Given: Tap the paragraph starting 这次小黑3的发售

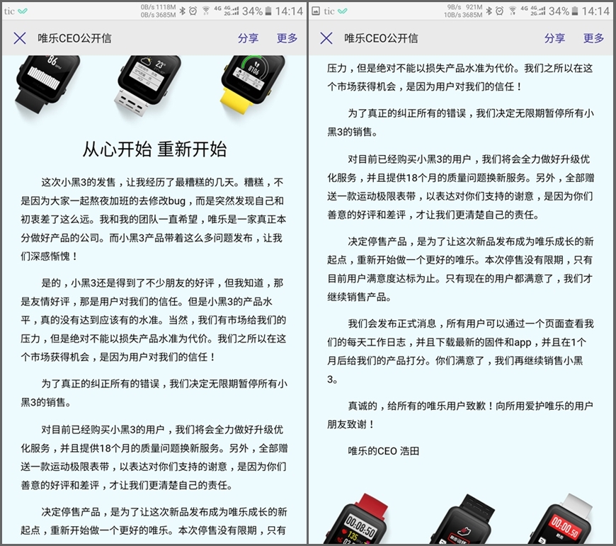Looking at the screenshot, I should click(x=154, y=220).
